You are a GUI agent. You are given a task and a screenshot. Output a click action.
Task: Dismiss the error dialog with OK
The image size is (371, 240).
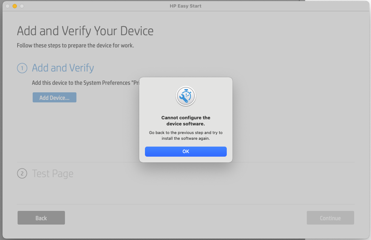pyautogui.click(x=186, y=151)
